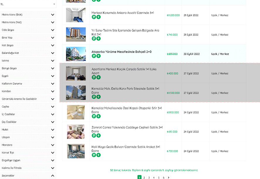
Task: Click the map pin icon under the Apartların Merkezi listing
Action: 98,77
